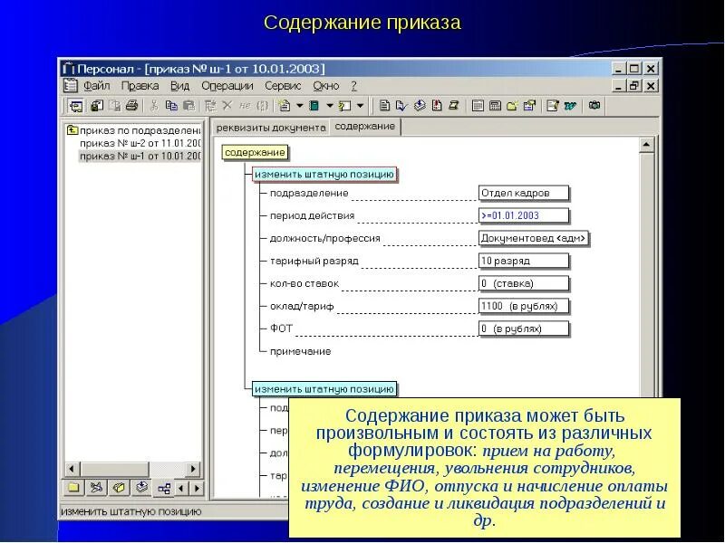The height and width of the screenshot is (543, 725).
Task: Restore the inner document window
Action: coord(633,86)
